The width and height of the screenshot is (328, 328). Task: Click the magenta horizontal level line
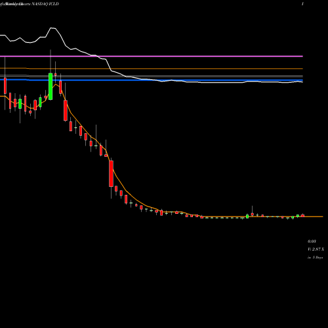(x=152, y=56)
